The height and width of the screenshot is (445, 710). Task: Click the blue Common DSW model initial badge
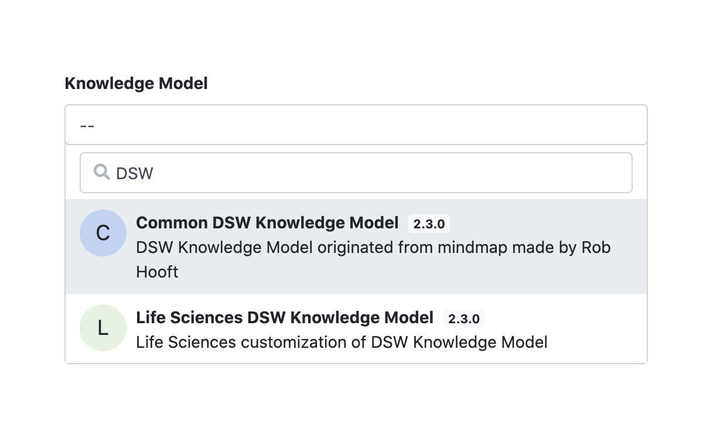point(103,233)
